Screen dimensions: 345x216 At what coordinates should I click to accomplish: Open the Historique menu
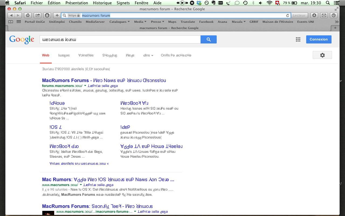pyautogui.click(x=102, y=3)
